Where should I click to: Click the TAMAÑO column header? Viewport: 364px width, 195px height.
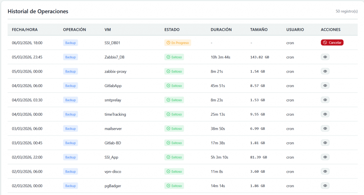point(259,30)
